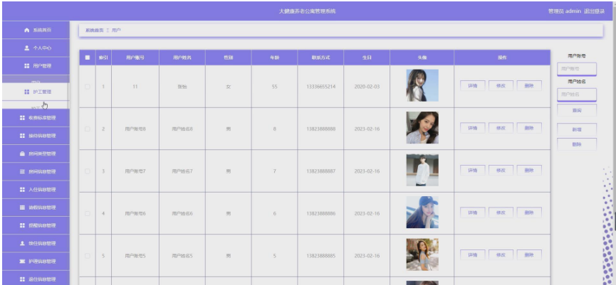This screenshot has width=616, height=285.
Task: Select the 用户管理 grid icon
Action: (x=27, y=66)
